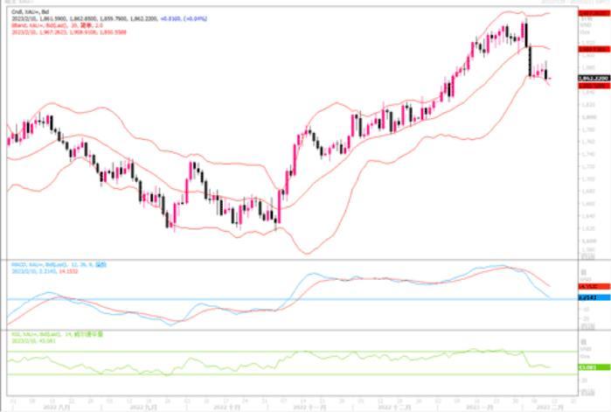Click the blue MACD value tag on right axis

click(593, 298)
